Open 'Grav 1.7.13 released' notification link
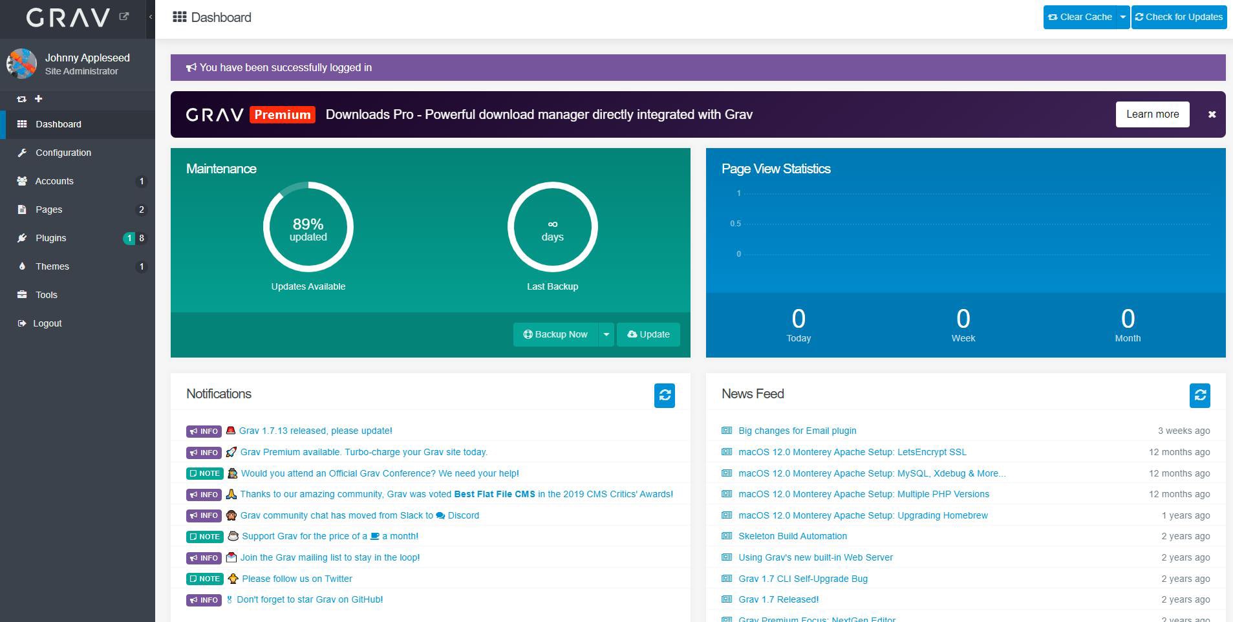Image resolution: width=1233 pixels, height=622 pixels. [x=316, y=431]
